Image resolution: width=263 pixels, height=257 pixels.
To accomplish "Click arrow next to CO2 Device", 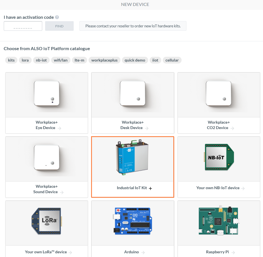I will [x=232, y=128].
